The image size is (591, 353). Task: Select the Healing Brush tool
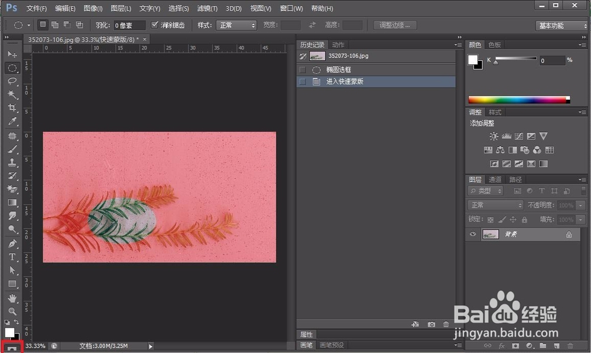[x=12, y=136]
